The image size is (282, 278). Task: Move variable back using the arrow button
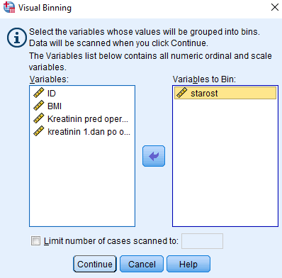click(154, 156)
